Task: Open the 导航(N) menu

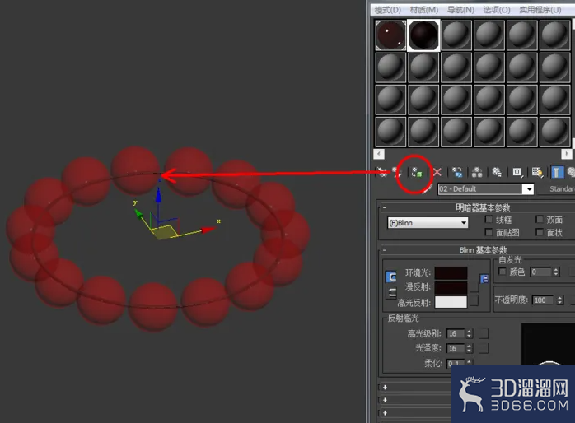Action: (460, 10)
